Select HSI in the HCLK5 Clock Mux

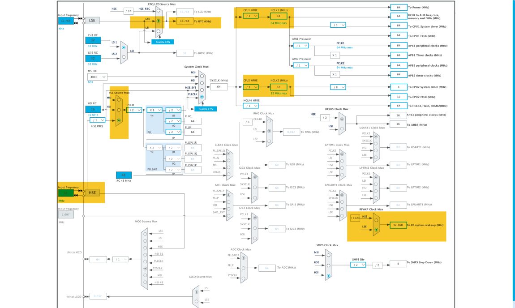(342, 128)
